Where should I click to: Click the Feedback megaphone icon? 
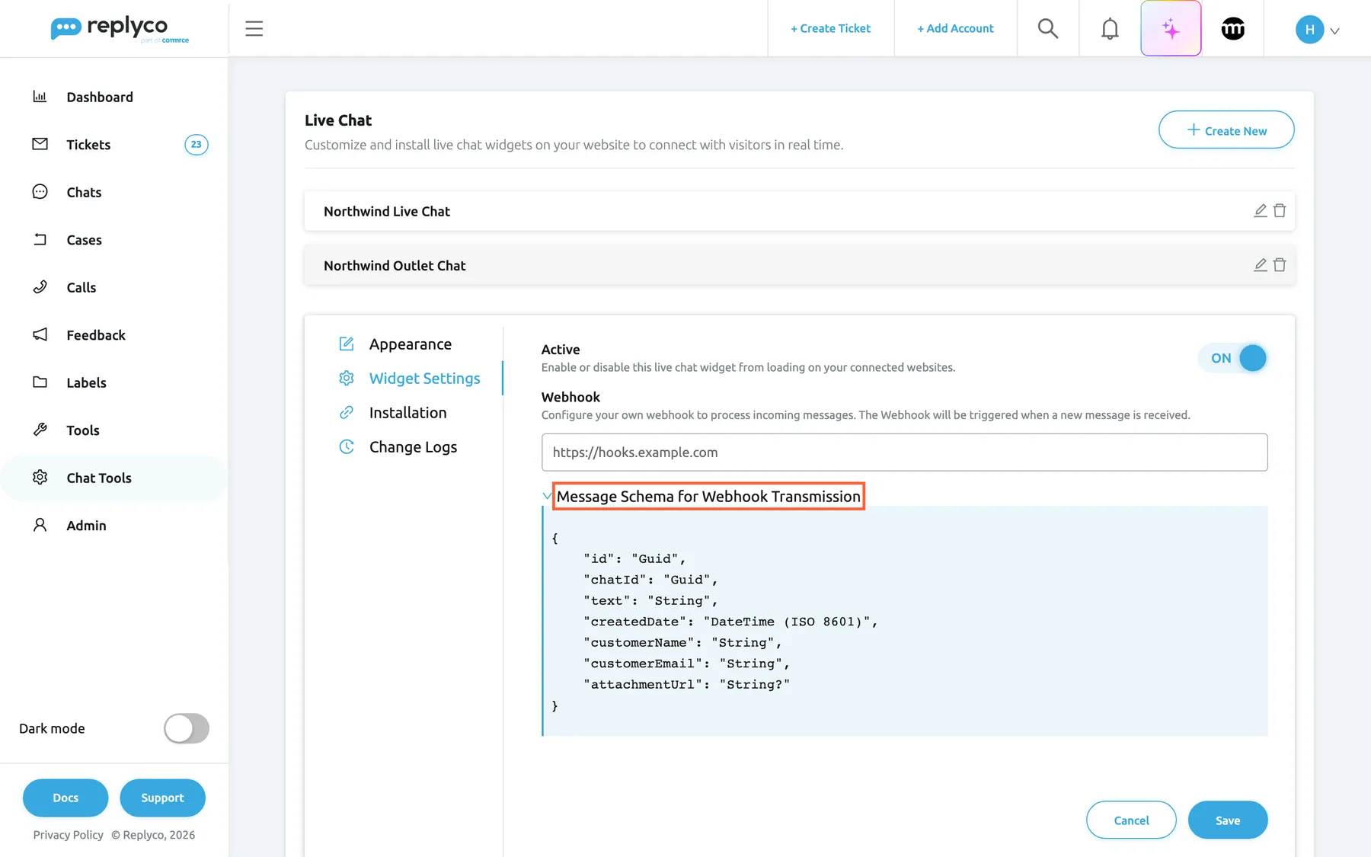pyautogui.click(x=40, y=334)
